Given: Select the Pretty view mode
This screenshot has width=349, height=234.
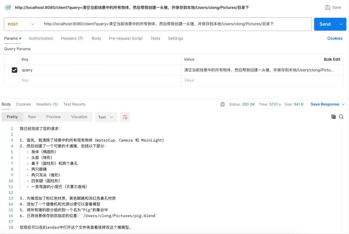Looking at the screenshot, I should pyautogui.click(x=12, y=117).
